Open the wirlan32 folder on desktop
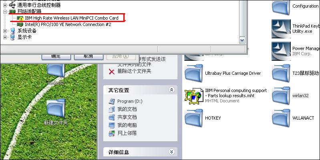This screenshot has height=160, width=320. (56, 74)
